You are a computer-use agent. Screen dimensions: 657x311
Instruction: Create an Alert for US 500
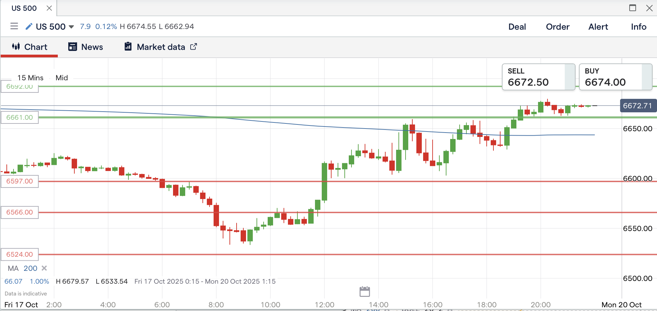(x=598, y=27)
